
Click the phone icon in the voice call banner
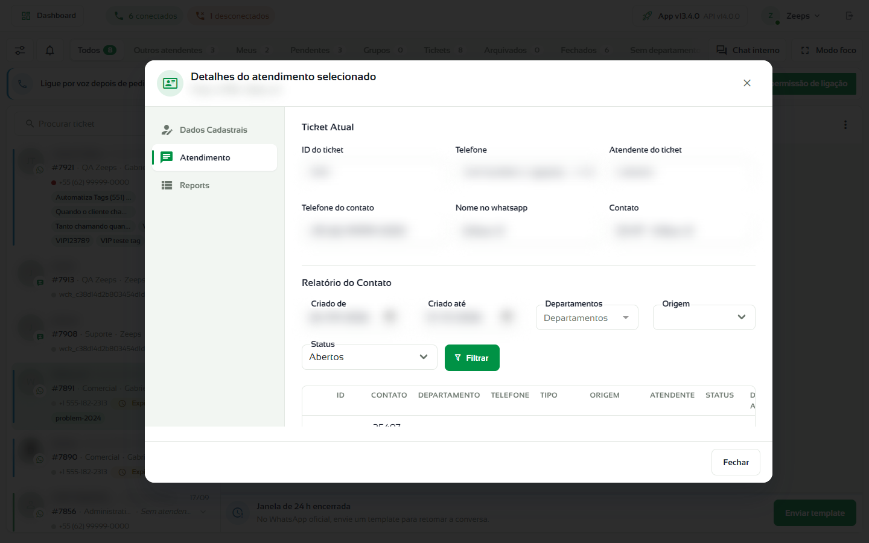[22, 84]
